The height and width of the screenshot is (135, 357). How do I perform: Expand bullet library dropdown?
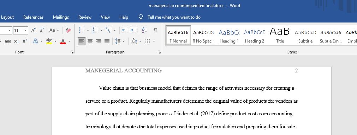coord(88,30)
